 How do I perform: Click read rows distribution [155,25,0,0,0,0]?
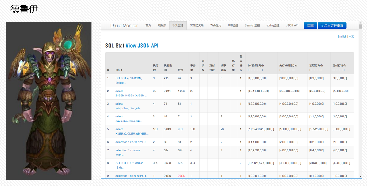[319, 129]
